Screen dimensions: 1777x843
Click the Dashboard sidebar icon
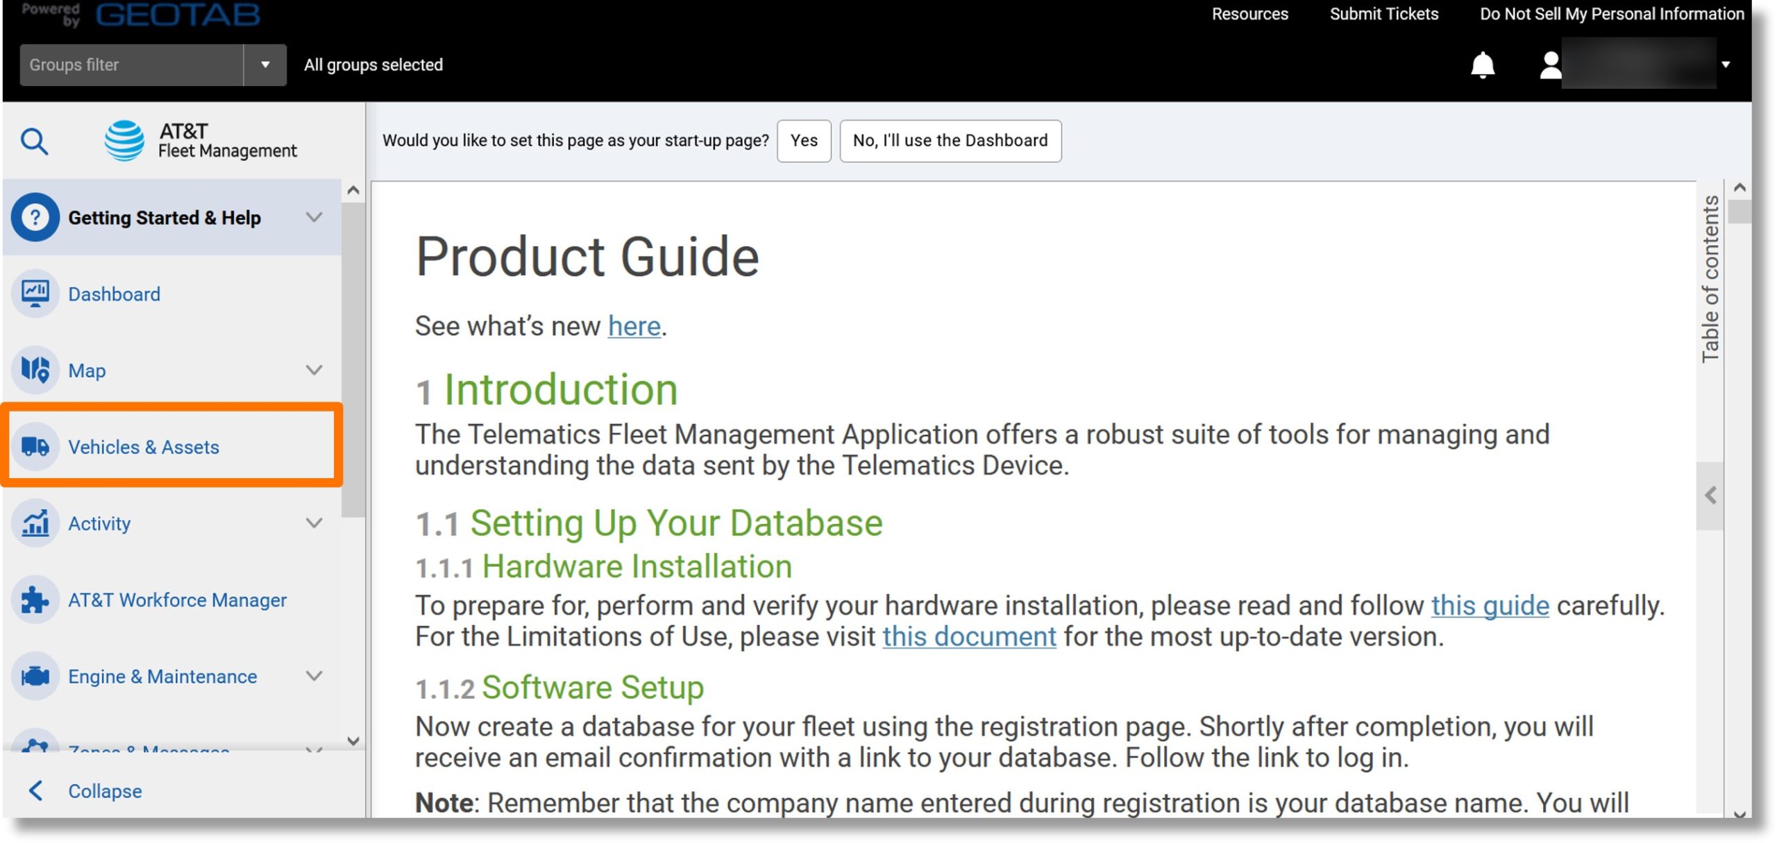coord(34,292)
